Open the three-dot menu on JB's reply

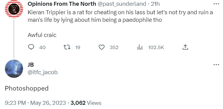[216, 64]
